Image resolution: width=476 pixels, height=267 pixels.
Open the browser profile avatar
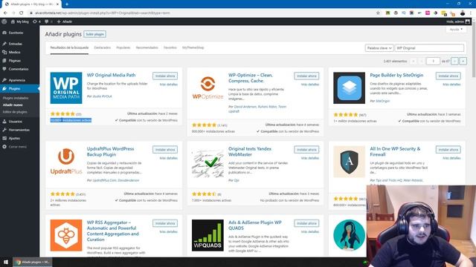point(463,13)
